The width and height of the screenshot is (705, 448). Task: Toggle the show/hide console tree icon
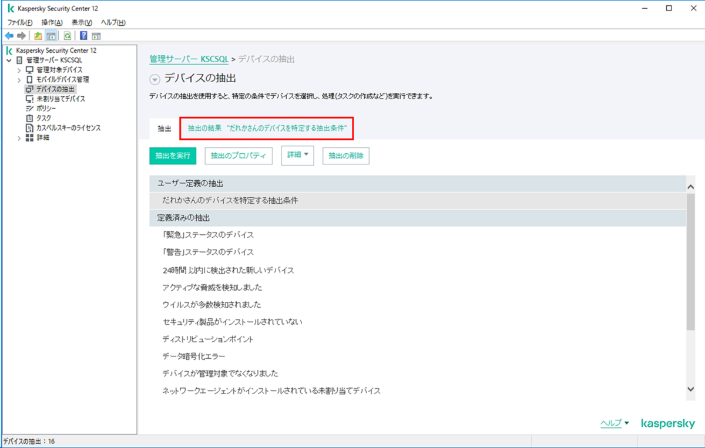point(51,36)
